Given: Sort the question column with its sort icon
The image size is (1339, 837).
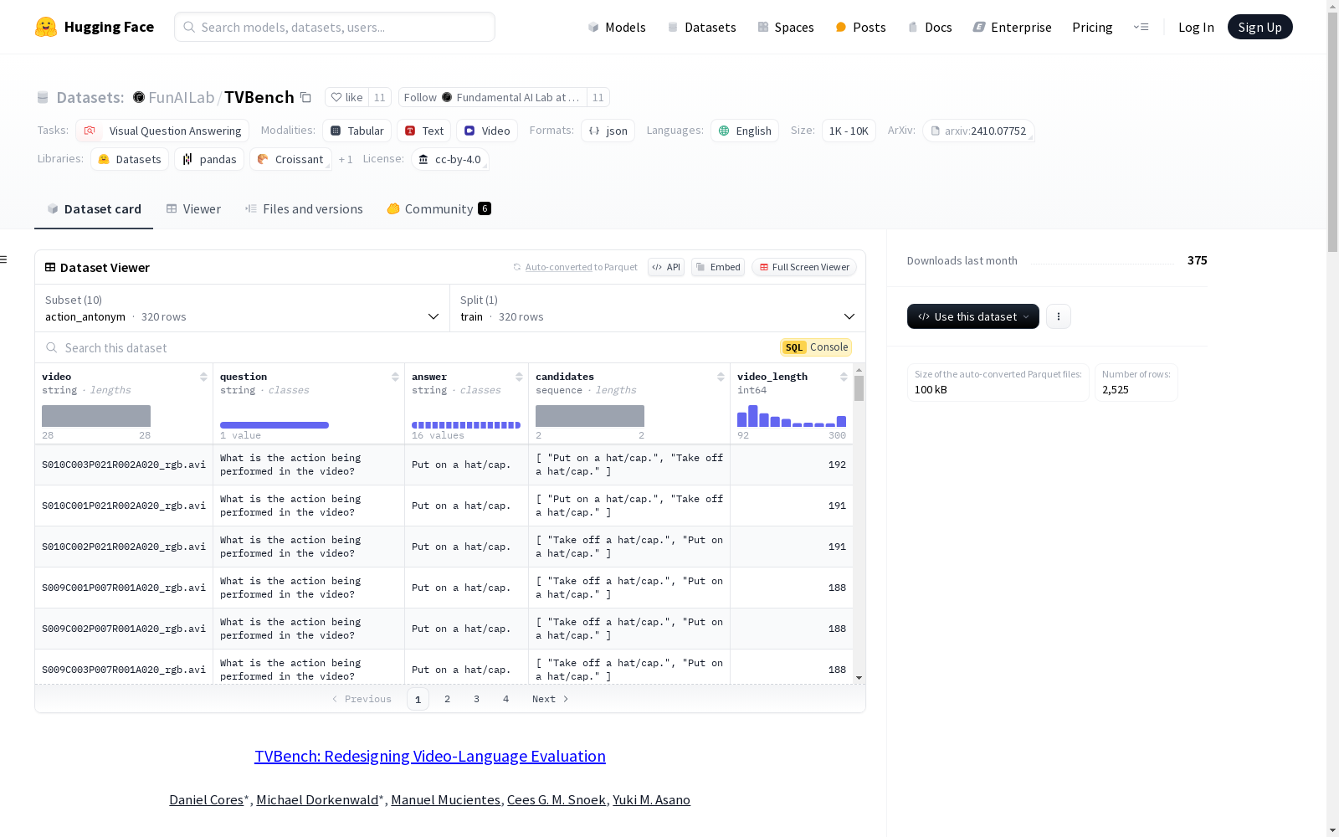Looking at the screenshot, I should click(x=395, y=377).
